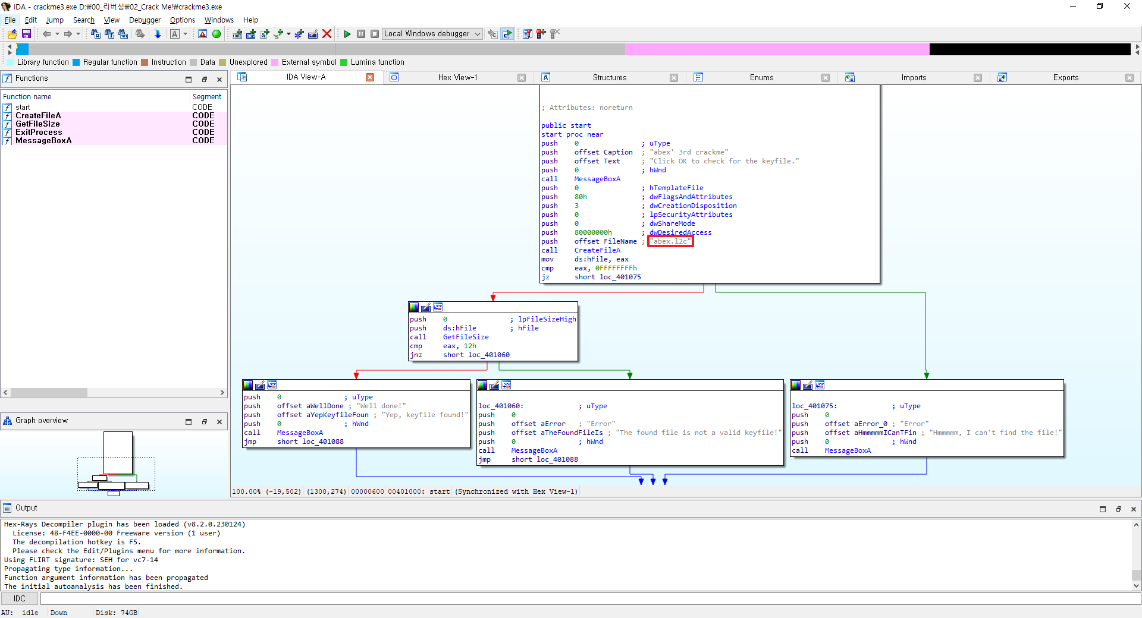
Task: Switch to the Imports tab
Action: point(914,77)
